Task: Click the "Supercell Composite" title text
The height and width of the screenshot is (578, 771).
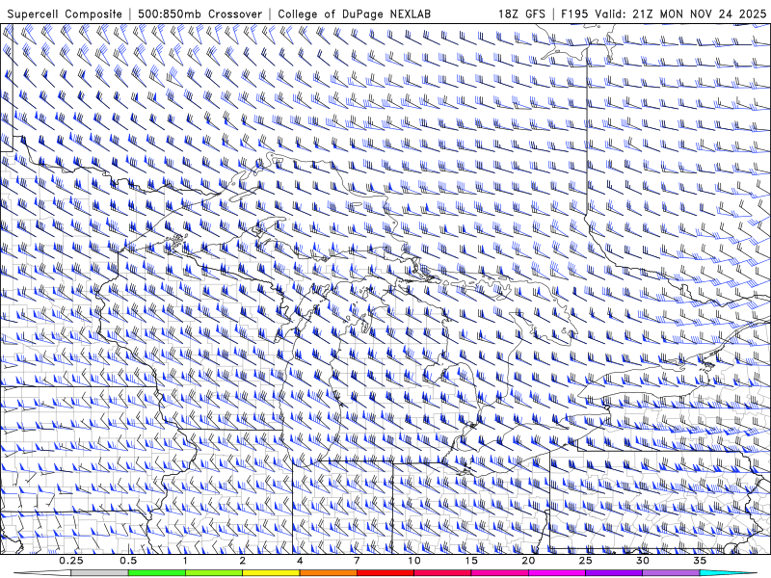Action: pyautogui.click(x=65, y=13)
